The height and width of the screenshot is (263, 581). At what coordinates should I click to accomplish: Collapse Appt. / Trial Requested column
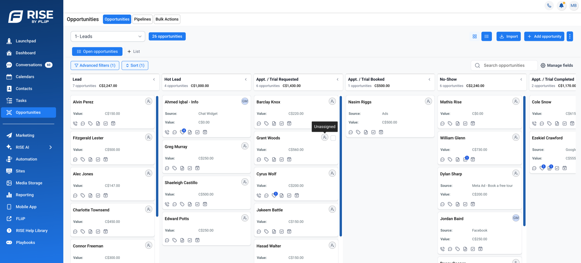point(338,79)
